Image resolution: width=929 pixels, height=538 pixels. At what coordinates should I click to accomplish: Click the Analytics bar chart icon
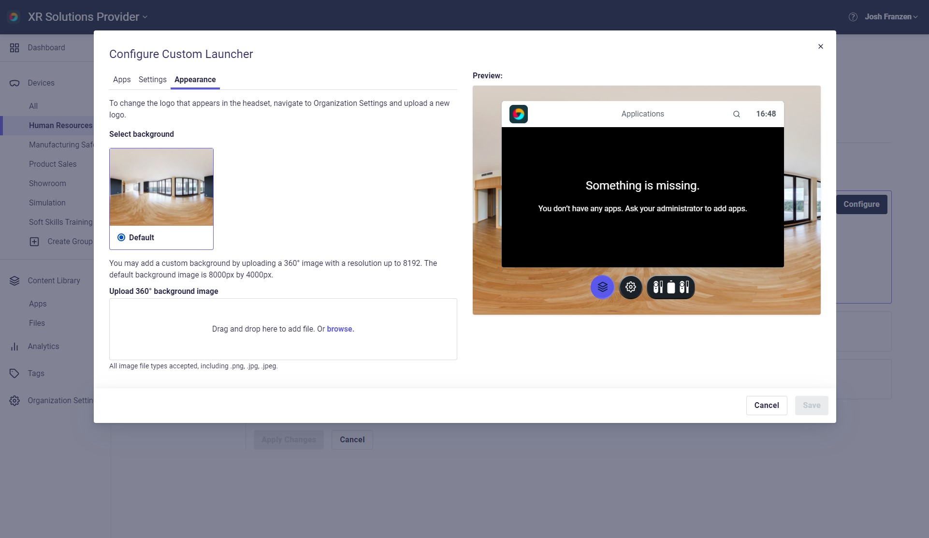(15, 347)
